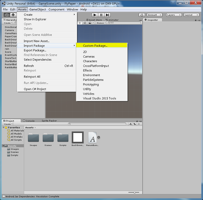Select All Models saved search
This screenshot has height=200, width=203.
[15, 134]
